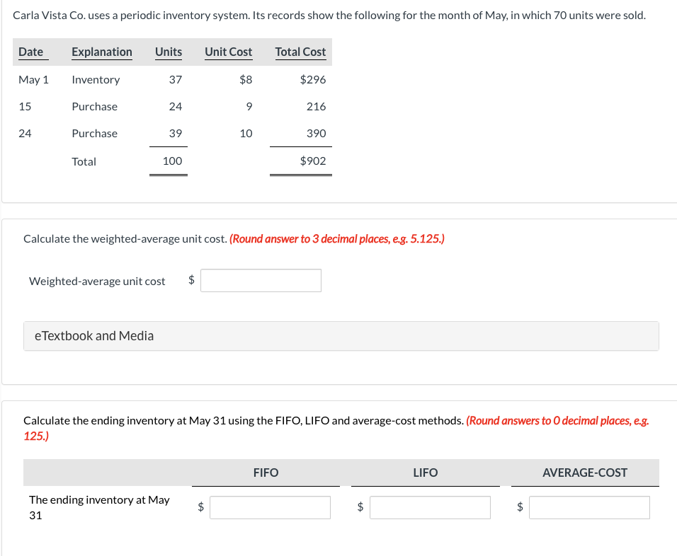Viewport: 677px width, 556px height.
Task: Click the Date column header
Action: click(31, 52)
